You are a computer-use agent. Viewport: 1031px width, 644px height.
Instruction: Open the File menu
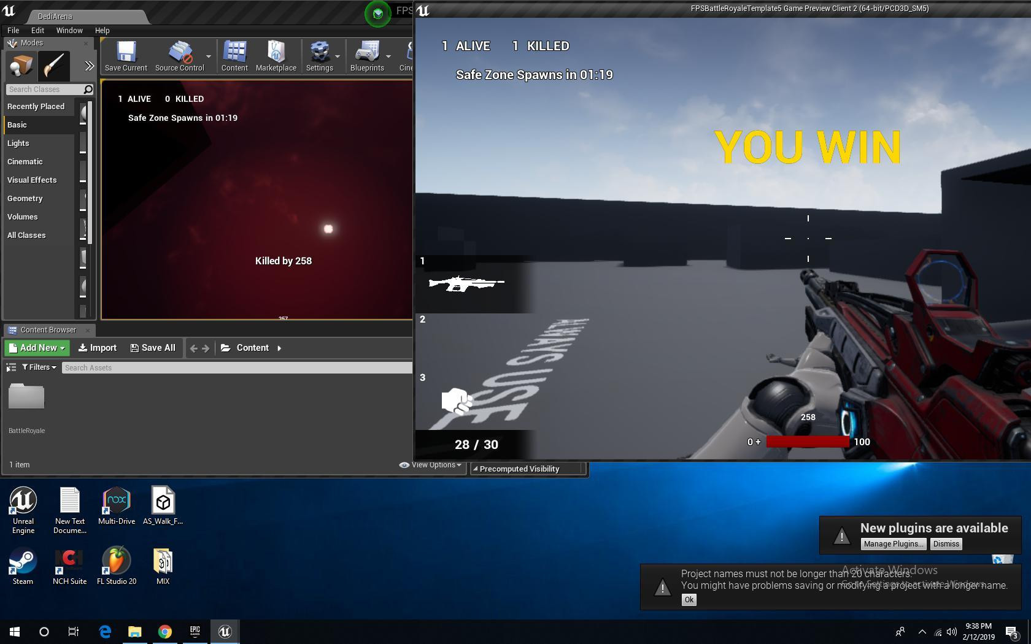tap(13, 30)
